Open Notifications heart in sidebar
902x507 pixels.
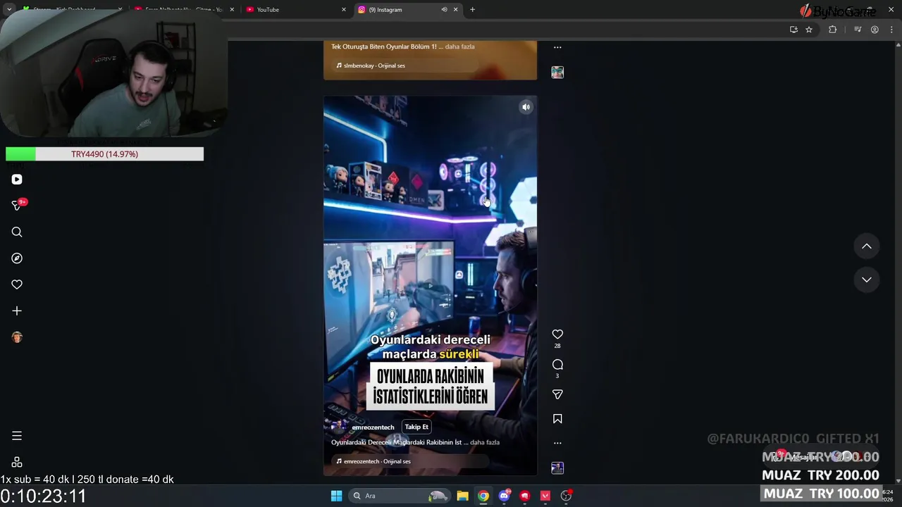17,284
